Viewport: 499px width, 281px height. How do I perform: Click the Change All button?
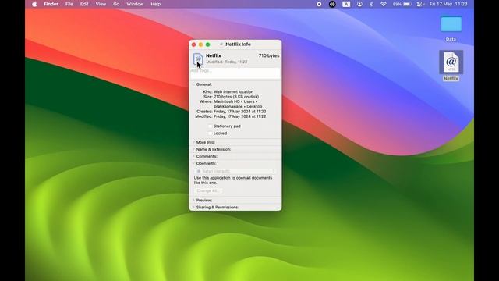coord(208,190)
